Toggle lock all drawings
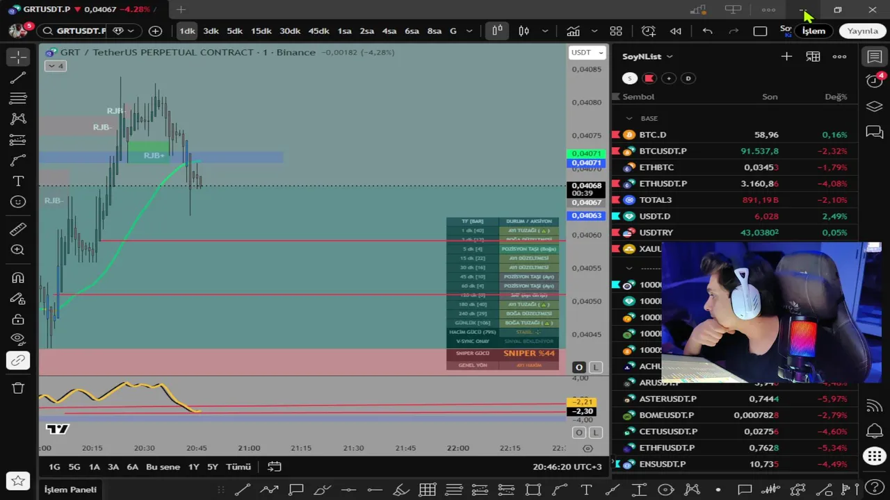This screenshot has height=500, width=890. coord(18,319)
